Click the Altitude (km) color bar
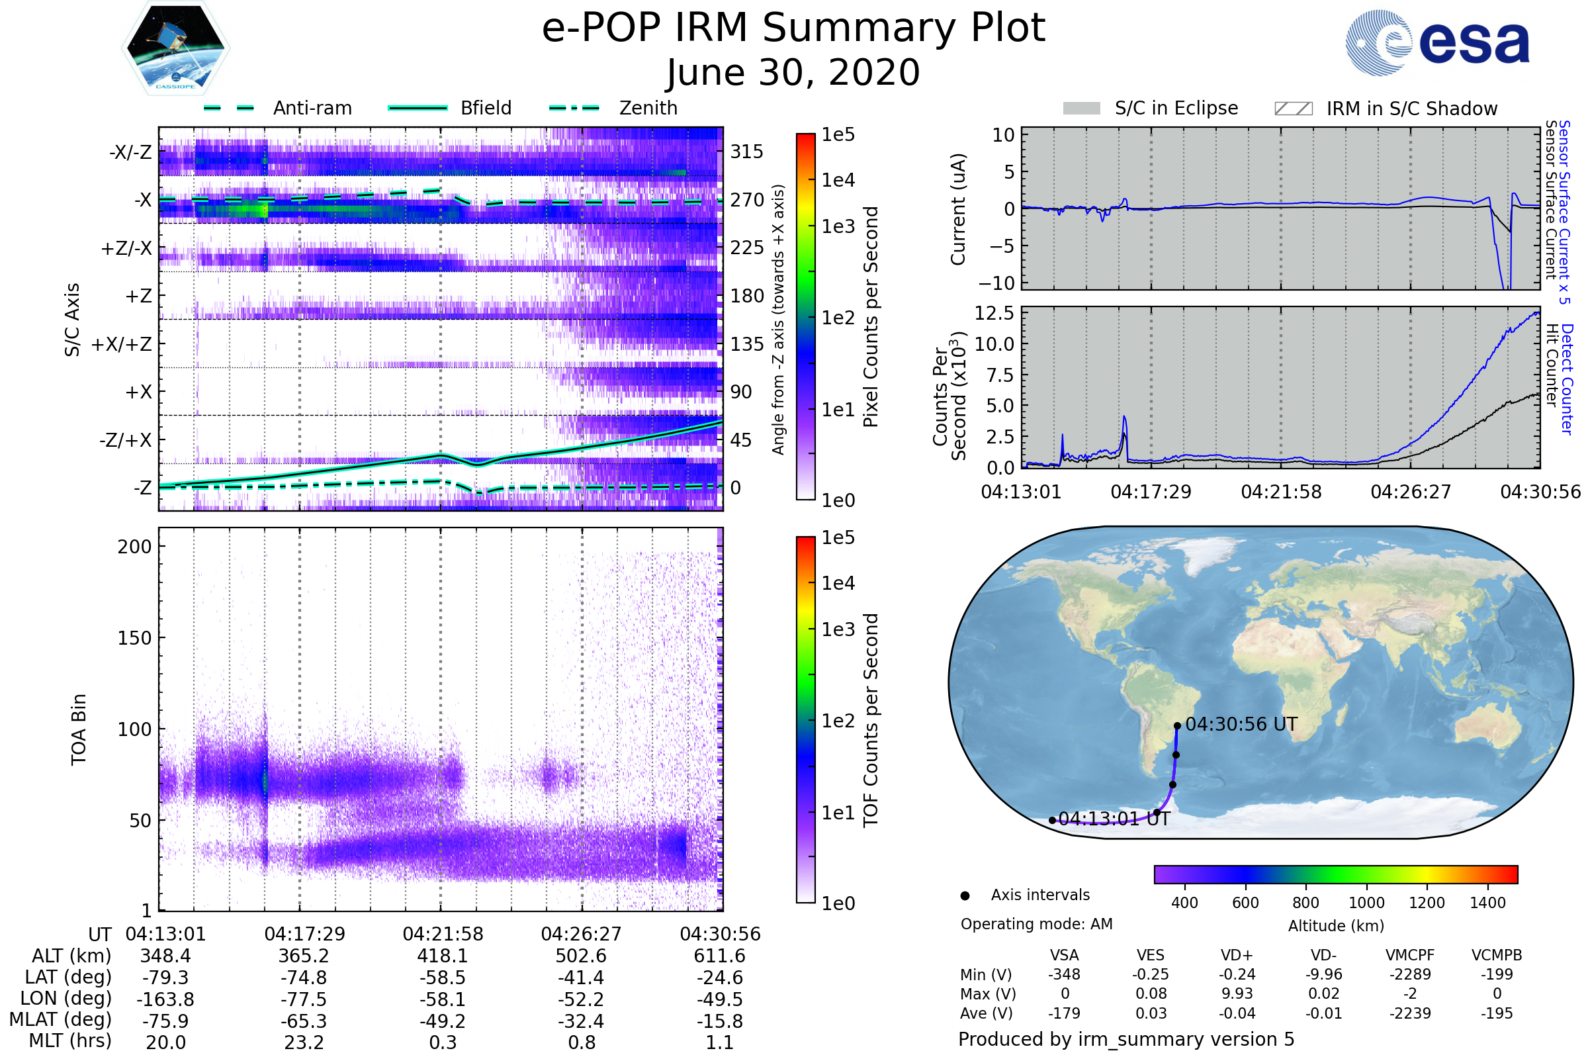The width and height of the screenshot is (1588, 1059). click(1336, 874)
